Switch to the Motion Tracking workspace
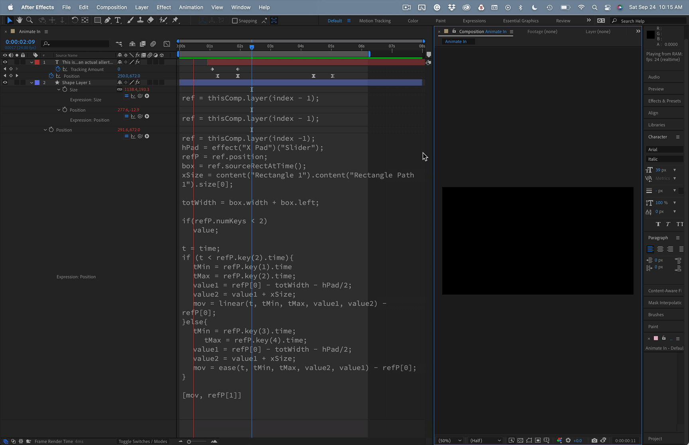 [375, 21]
